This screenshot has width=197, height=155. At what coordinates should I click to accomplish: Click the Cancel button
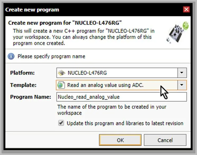[165, 140]
